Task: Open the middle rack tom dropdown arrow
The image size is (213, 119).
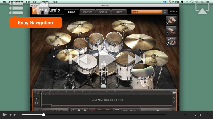Action: point(96,45)
